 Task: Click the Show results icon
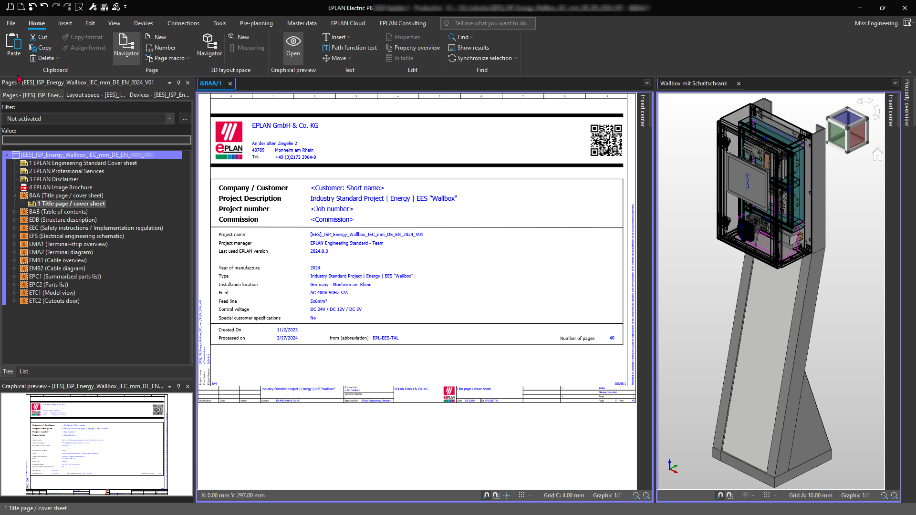[x=452, y=48]
